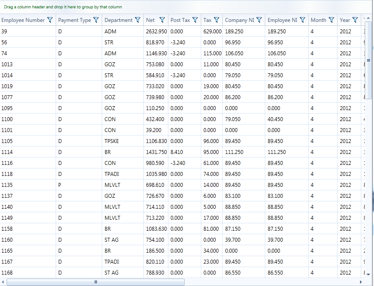The image size is (374, 286).
Task: Select Company NI value 83.100
Action: [x=244, y=196]
